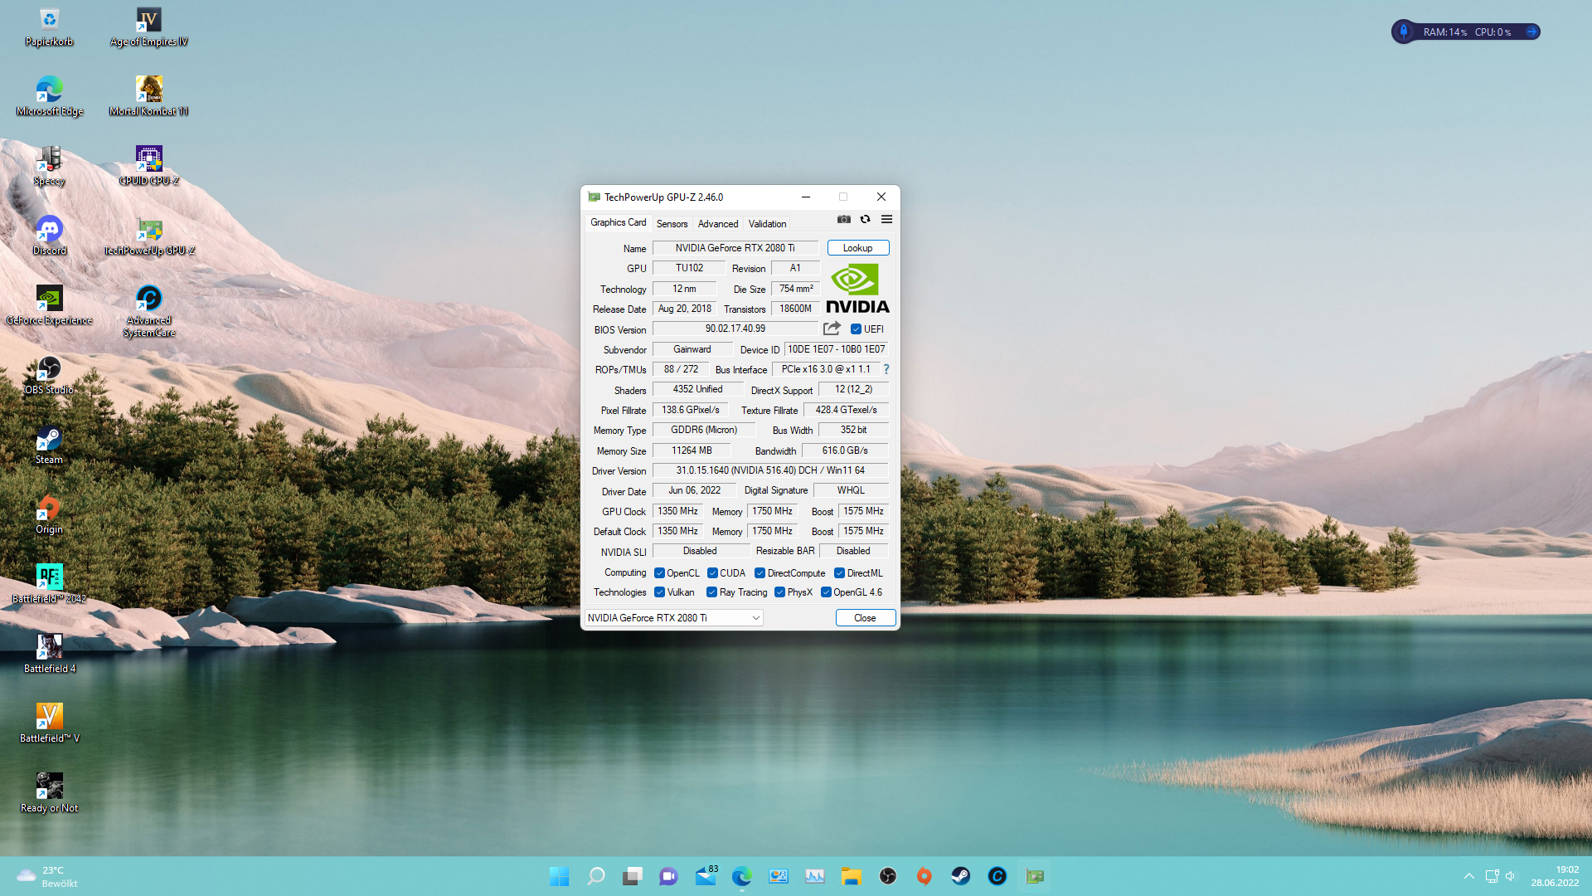Expand the RAM CPU widget arrow
Viewport: 1592px width, 896px height.
[x=1531, y=32]
